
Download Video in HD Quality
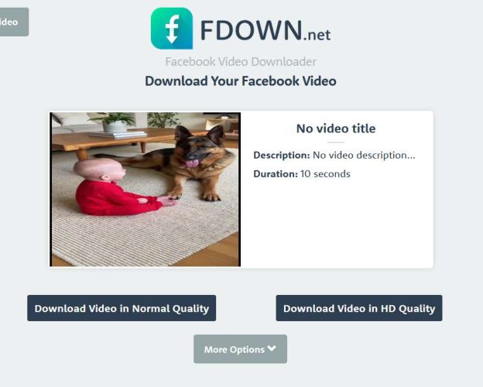[359, 308]
